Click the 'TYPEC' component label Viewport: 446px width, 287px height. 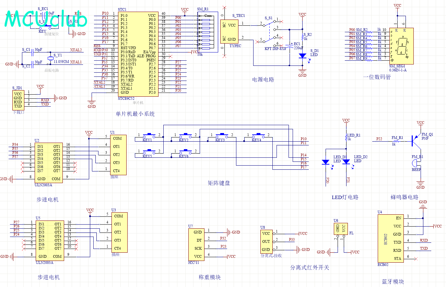tap(235, 46)
